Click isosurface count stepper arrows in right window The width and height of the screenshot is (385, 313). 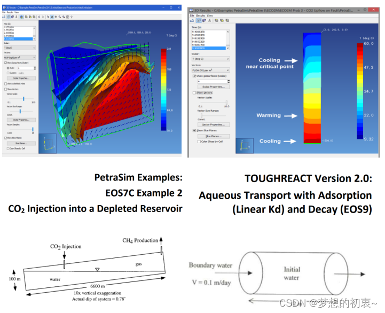pos(229,81)
